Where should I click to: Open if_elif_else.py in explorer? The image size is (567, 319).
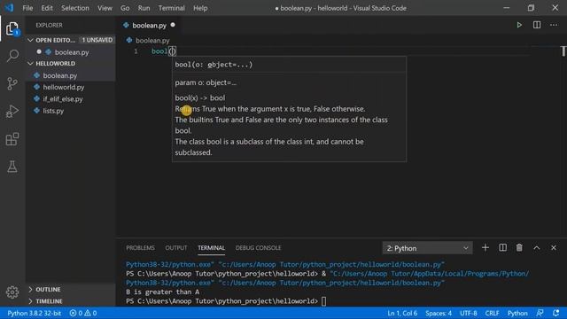coord(63,98)
